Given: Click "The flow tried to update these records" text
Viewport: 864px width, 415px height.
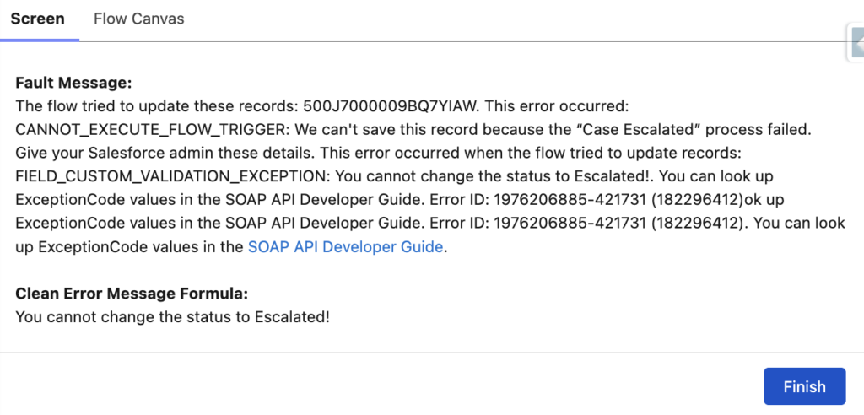Looking at the screenshot, I should 149,107.
